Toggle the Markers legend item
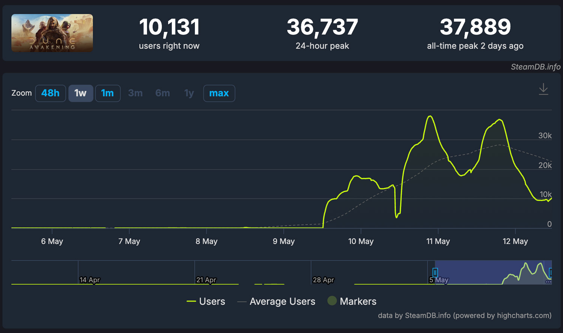Image resolution: width=563 pixels, height=333 pixels. [352, 301]
